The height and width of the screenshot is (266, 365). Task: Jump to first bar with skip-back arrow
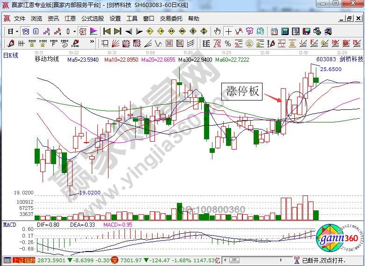107,31
